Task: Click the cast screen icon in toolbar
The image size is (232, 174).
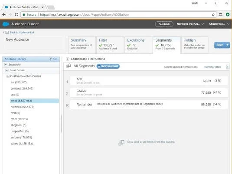Action: click(x=220, y=14)
